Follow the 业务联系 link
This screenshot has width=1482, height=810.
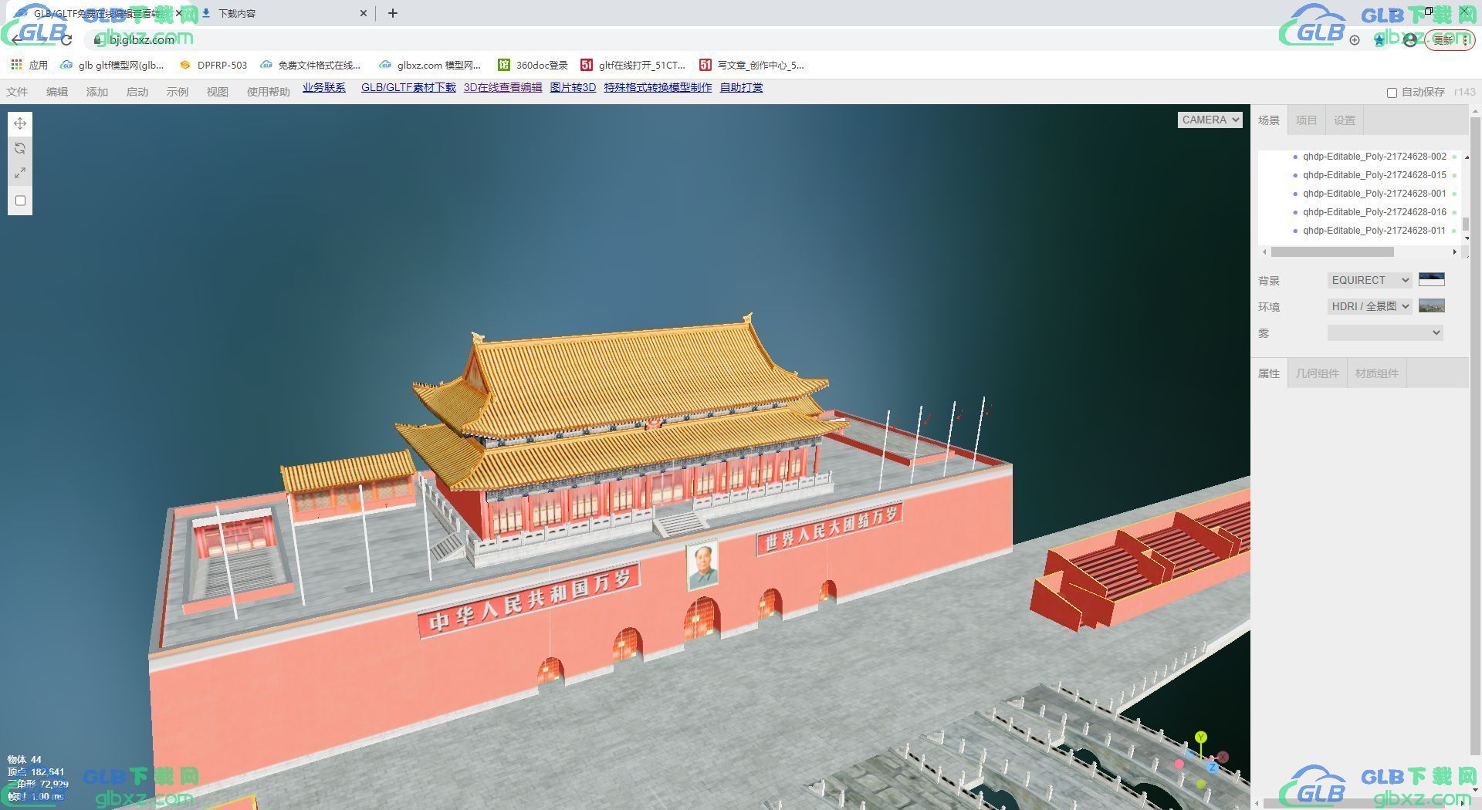[324, 88]
